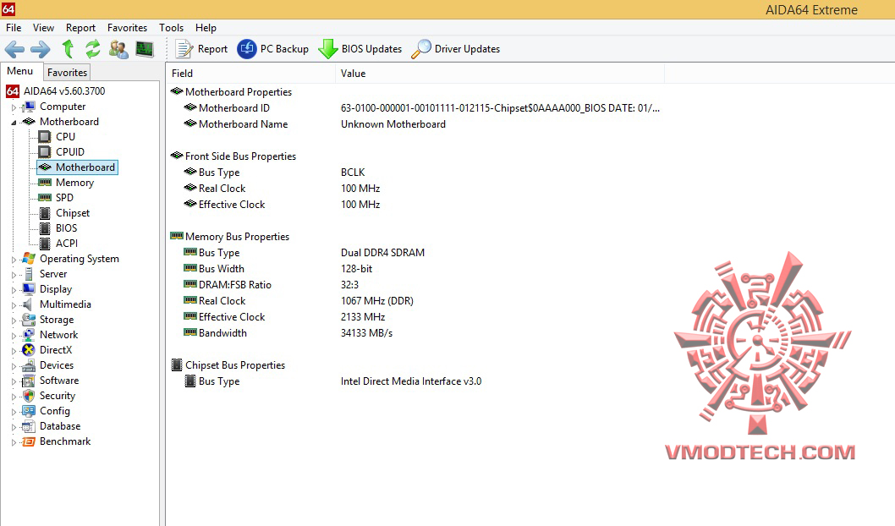This screenshot has width=895, height=526.
Task: Go up one level with green arrow
Action: [x=68, y=49]
